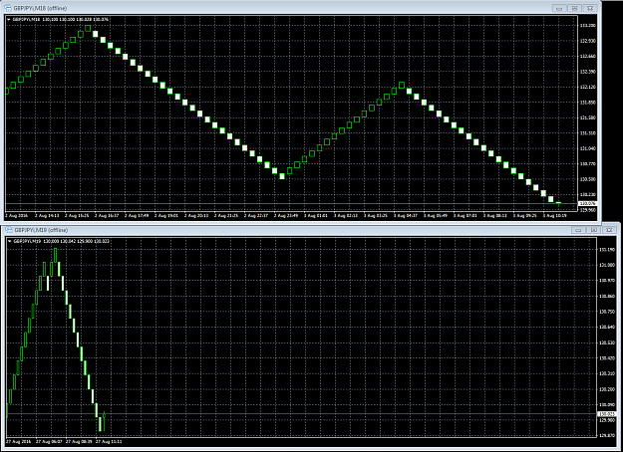Click the GBPJPY,M19 chart window icon

coord(9,230)
